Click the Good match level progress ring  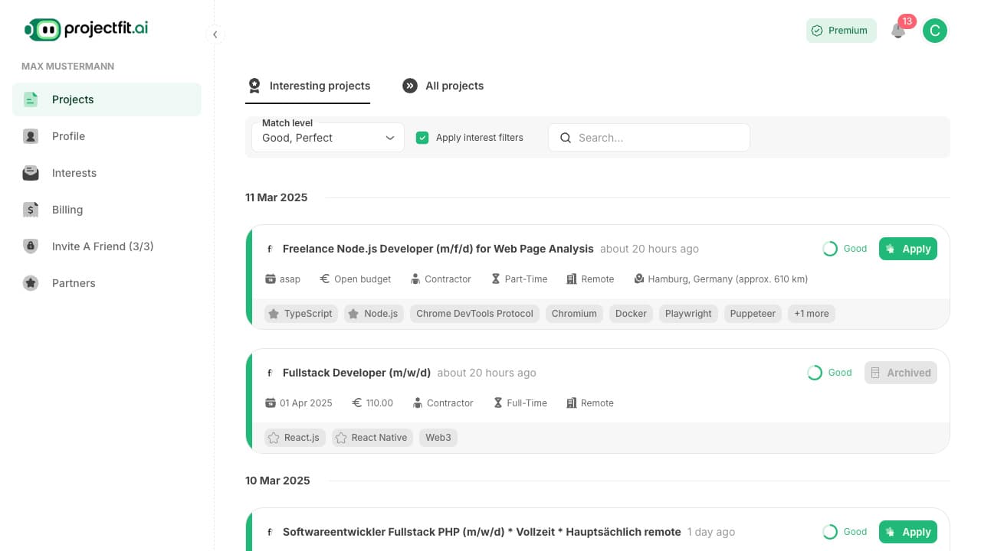coord(830,249)
